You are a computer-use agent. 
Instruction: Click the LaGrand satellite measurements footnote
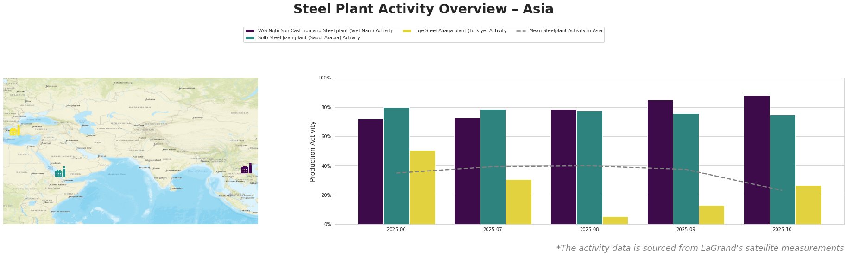pyautogui.click(x=700, y=248)
